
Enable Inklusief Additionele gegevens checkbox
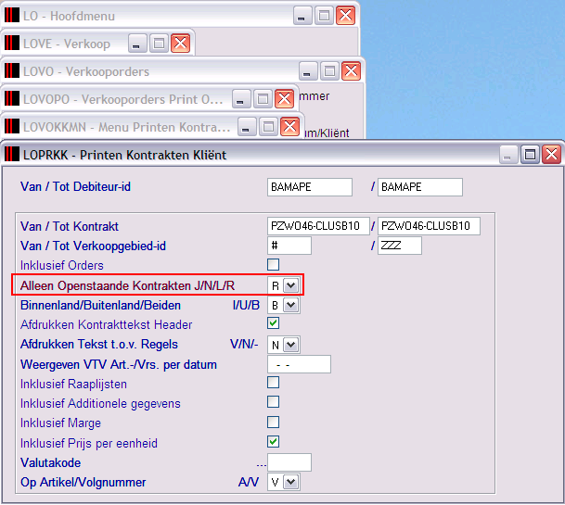click(x=273, y=402)
